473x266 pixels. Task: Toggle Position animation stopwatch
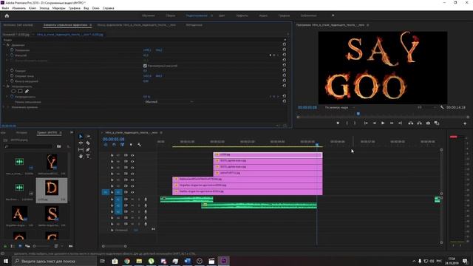pyautogui.click(x=12, y=50)
